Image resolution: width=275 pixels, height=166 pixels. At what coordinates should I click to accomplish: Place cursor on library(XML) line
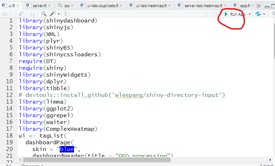[x=39, y=34]
